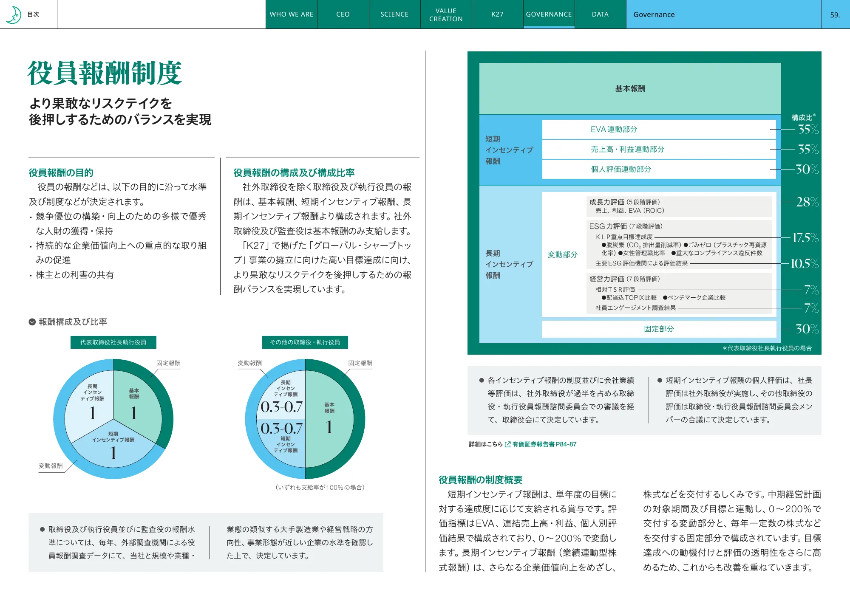850x601 pixels.
Task: Select the GOVERNANCE navigation tab
Action: pos(549,14)
